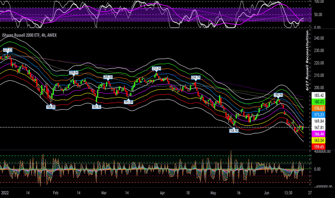Select the magenta 166.44 price tag
This screenshot has height=198, width=335.
tap(318, 134)
